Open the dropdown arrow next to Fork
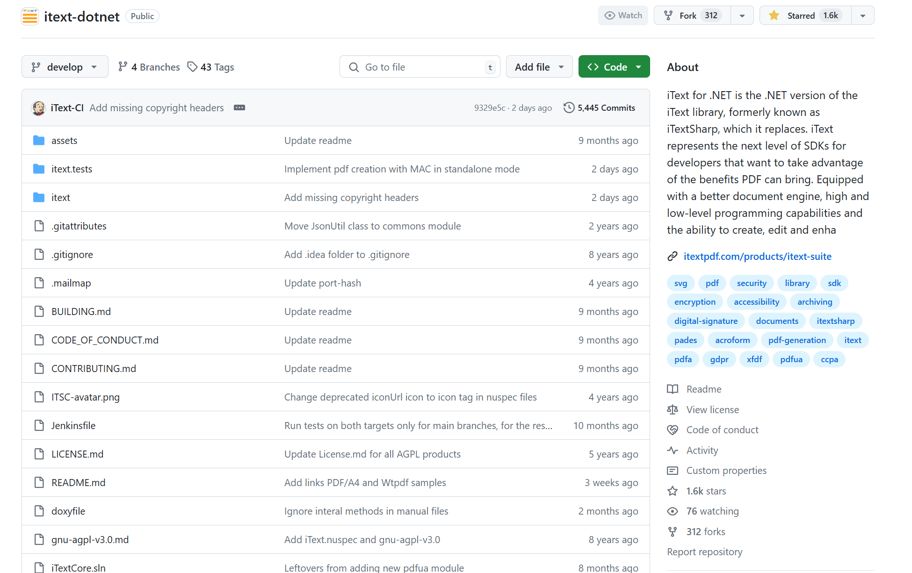The image size is (912, 573). pos(742,15)
